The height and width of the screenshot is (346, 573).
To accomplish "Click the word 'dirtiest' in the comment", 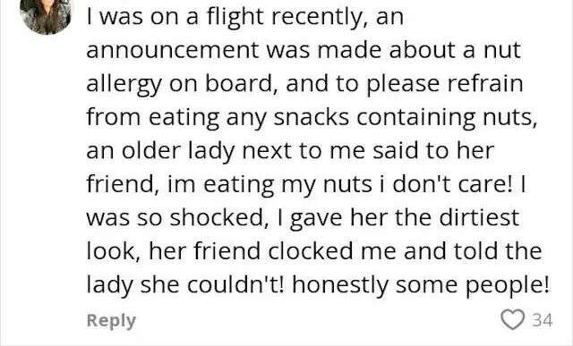I will coord(479,217).
